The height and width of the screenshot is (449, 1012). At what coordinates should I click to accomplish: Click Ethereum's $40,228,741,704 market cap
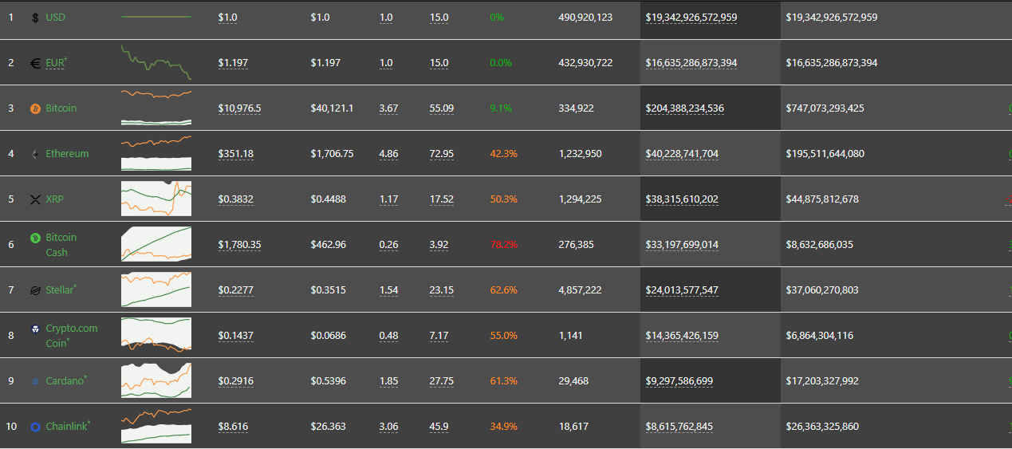pos(682,154)
